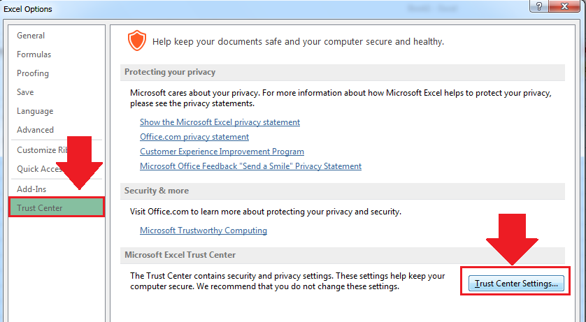Click the Trust Center Settings button

click(x=516, y=284)
